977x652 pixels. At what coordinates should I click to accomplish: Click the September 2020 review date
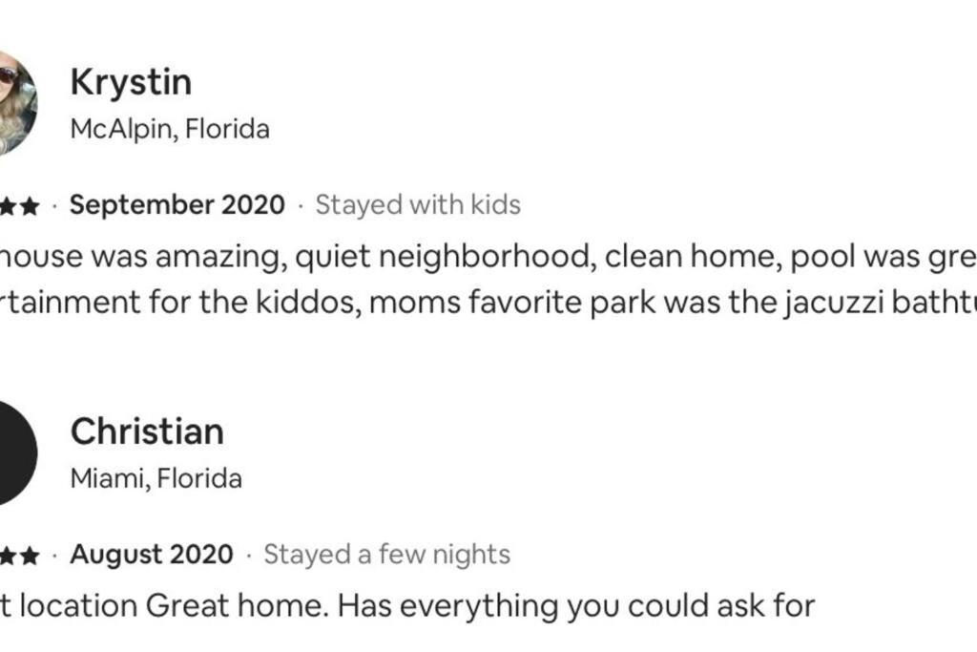(177, 205)
